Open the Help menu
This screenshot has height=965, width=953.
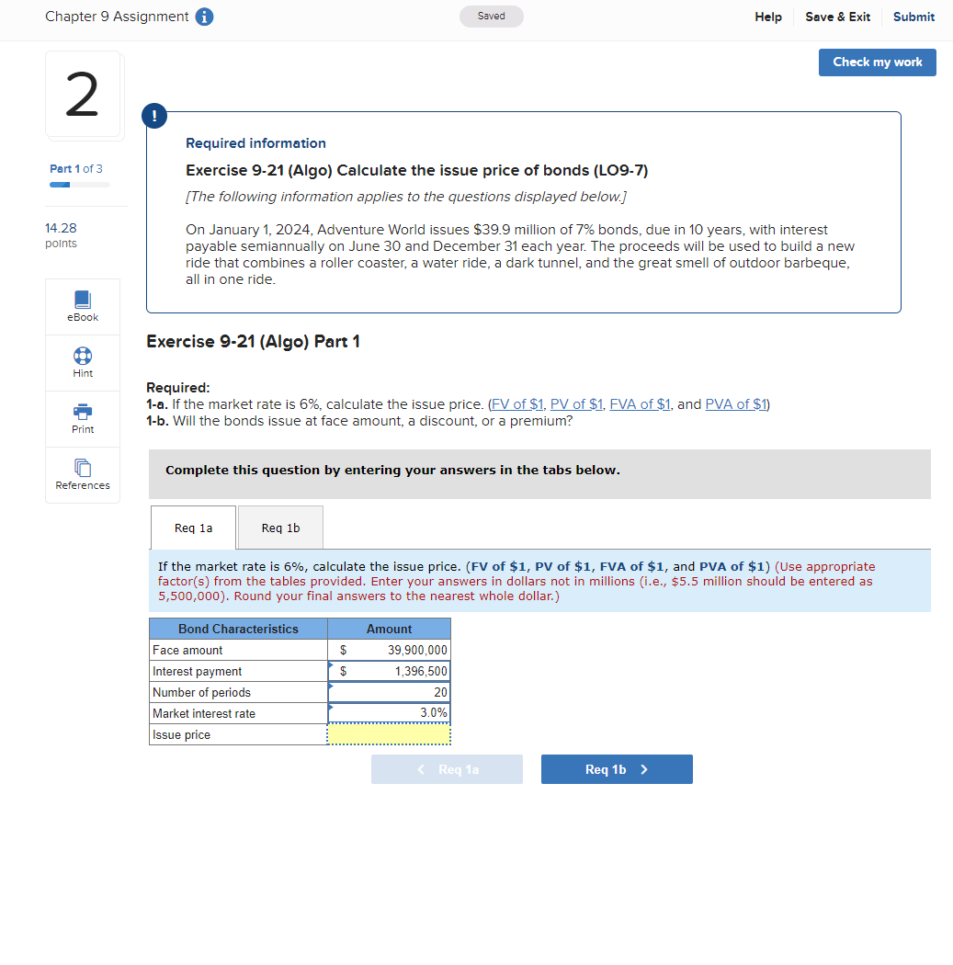click(767, 17)
